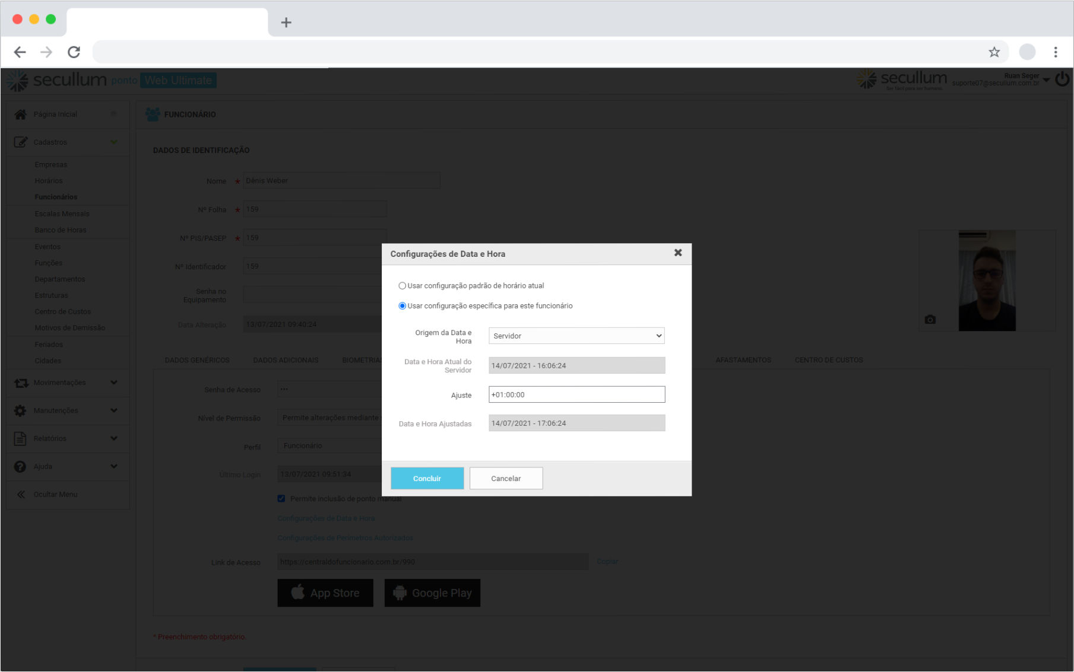This screenshot has width=1074, height=672.
Task: Select employee-specific configuration radio option
Action: coord(403,306)
